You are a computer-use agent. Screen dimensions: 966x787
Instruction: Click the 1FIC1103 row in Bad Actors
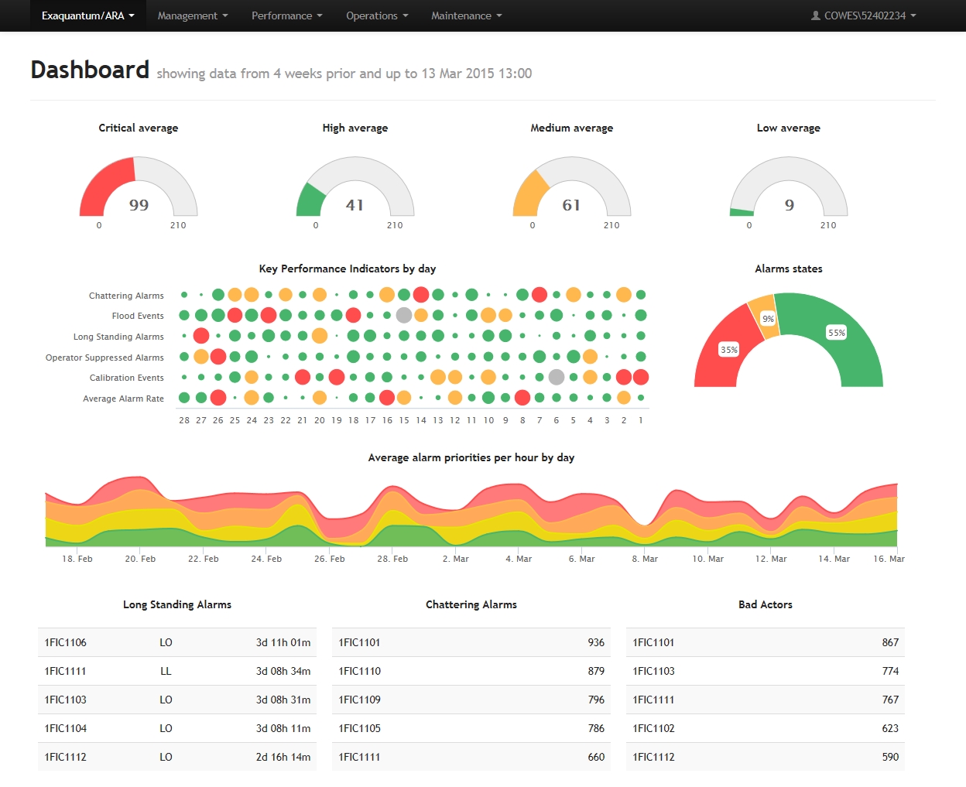[654, 671]
